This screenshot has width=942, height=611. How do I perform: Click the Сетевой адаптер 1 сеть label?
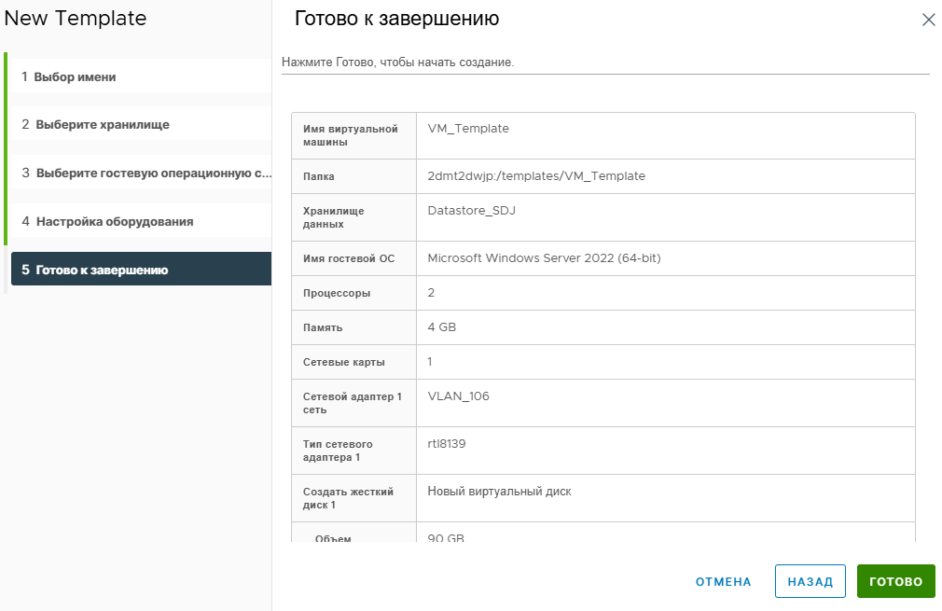[352, 403]
